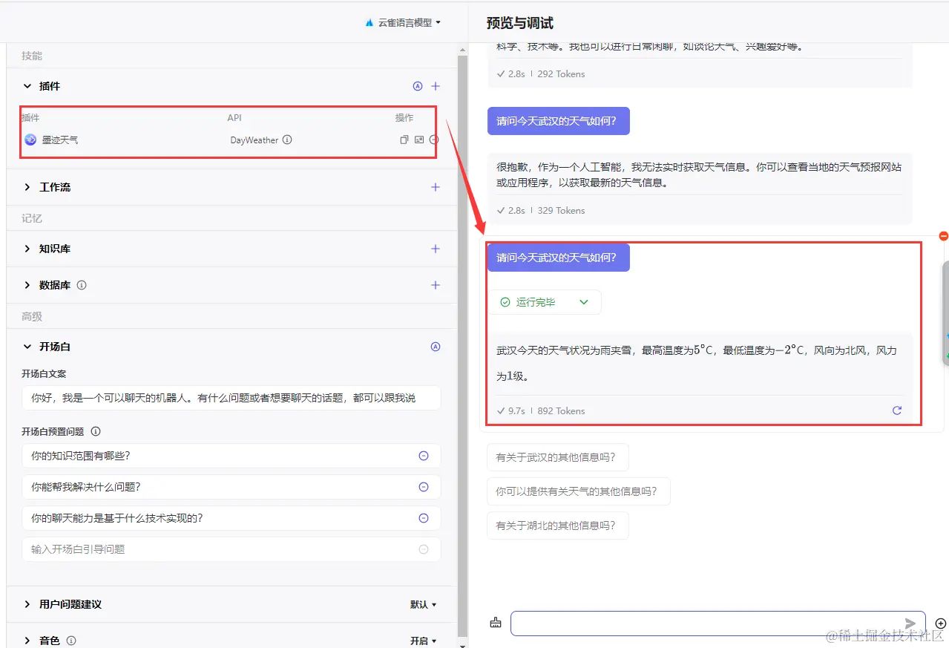The height and width of the screenshot is (648, 949).
Task: Remove preset question 你能帮我解决什么问题?
Action: coord(424,487)
